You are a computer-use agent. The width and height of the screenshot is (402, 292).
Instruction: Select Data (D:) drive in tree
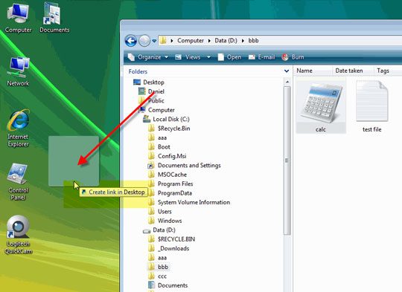[159, 230]
